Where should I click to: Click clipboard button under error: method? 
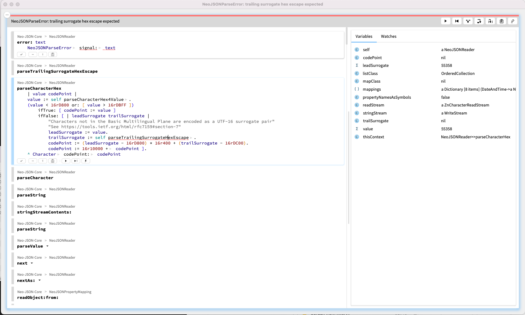(53, 54)
